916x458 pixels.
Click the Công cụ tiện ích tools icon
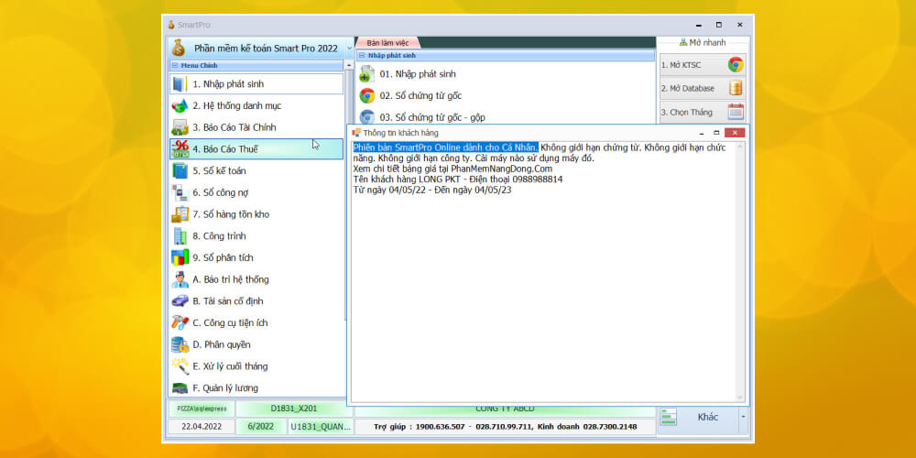pos(180,323)
